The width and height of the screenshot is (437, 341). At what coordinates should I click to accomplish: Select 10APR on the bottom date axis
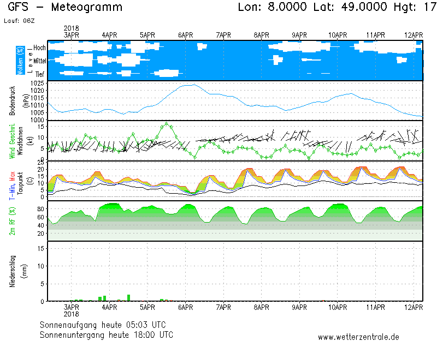click(x=338, y=307)
